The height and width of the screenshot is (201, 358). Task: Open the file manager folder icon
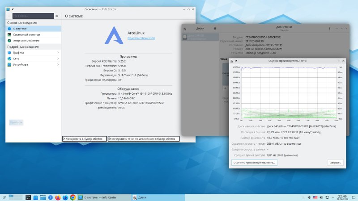(x=43, y=197)
